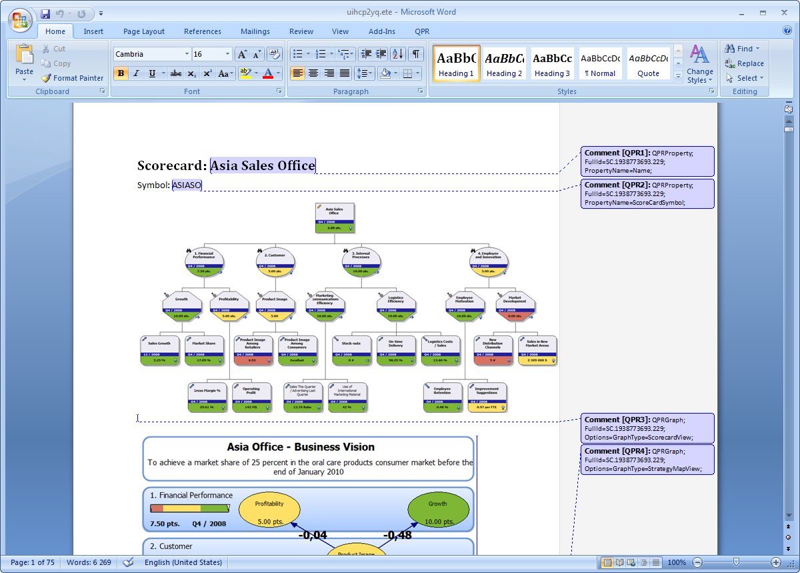800x573 pixels.
Task: Click the Replace button in Editing group
Action: pyautogui.click(x=744, y=63)
